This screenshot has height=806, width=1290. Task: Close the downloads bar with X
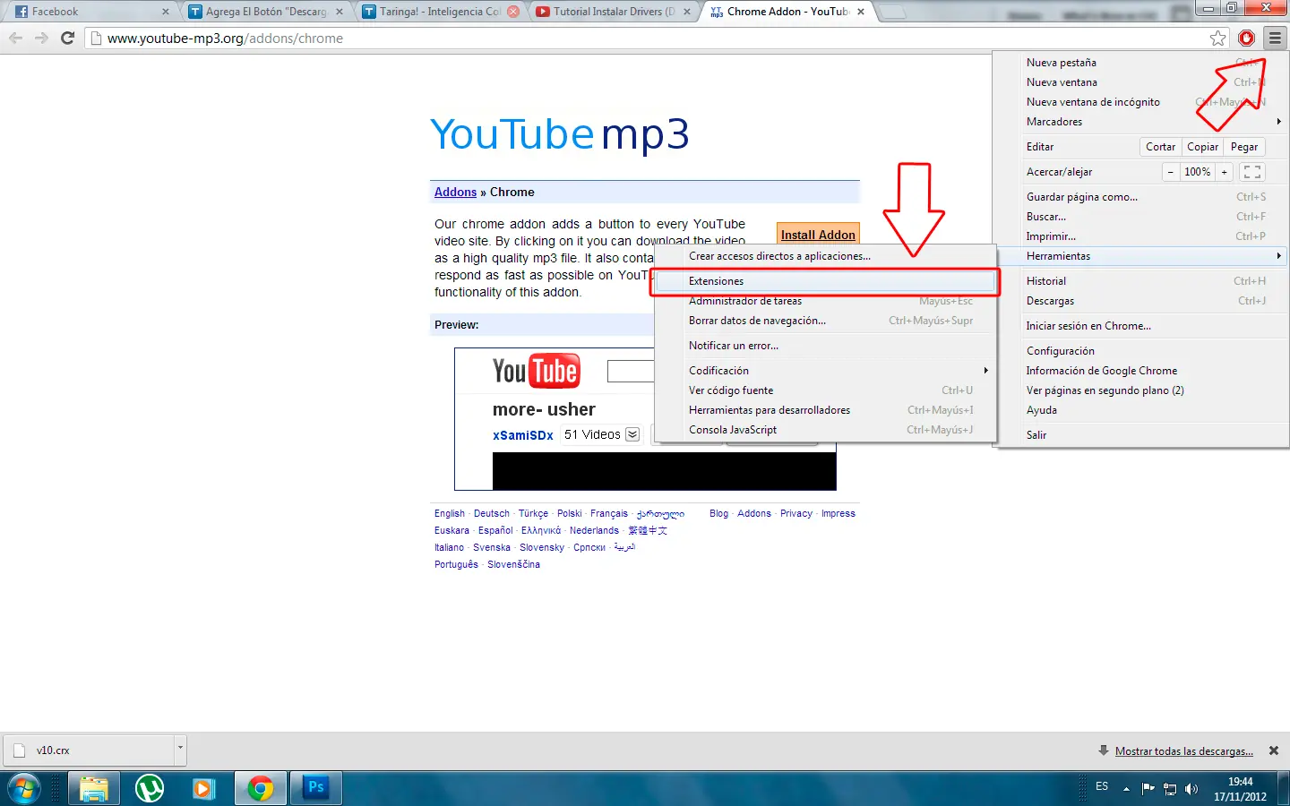tap(1273, 750)
